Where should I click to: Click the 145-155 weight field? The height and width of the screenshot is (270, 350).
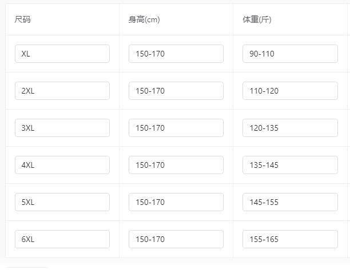pyautogui.click(x=290, y=202)
